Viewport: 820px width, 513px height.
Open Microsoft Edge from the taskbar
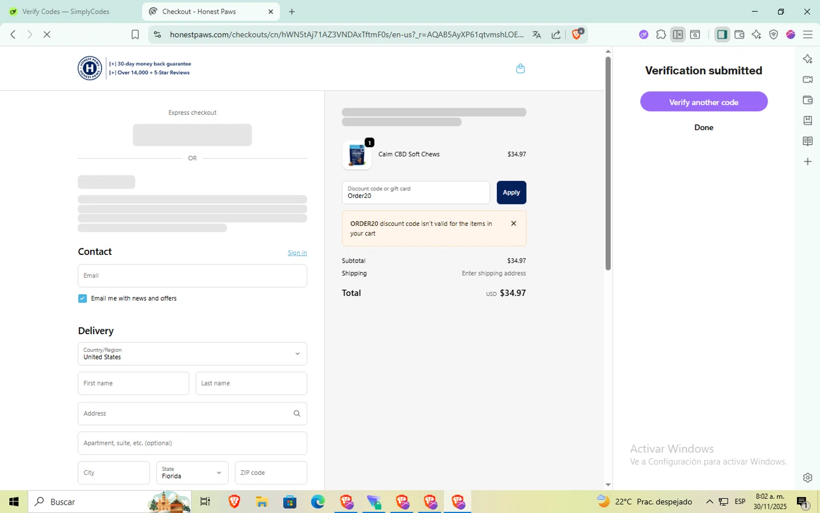pyautogui.click(x=318, y=502)
